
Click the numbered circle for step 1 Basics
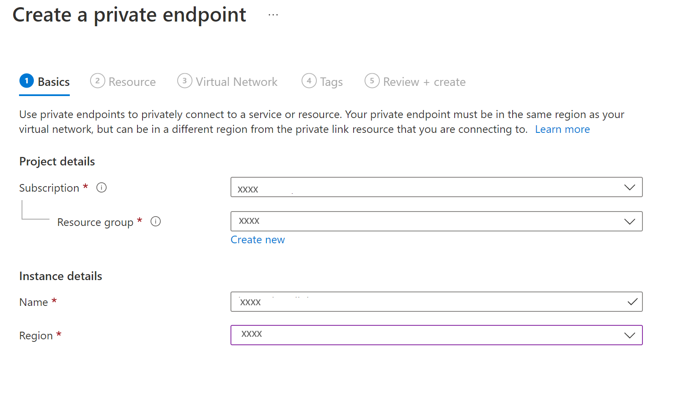(26, 81)
